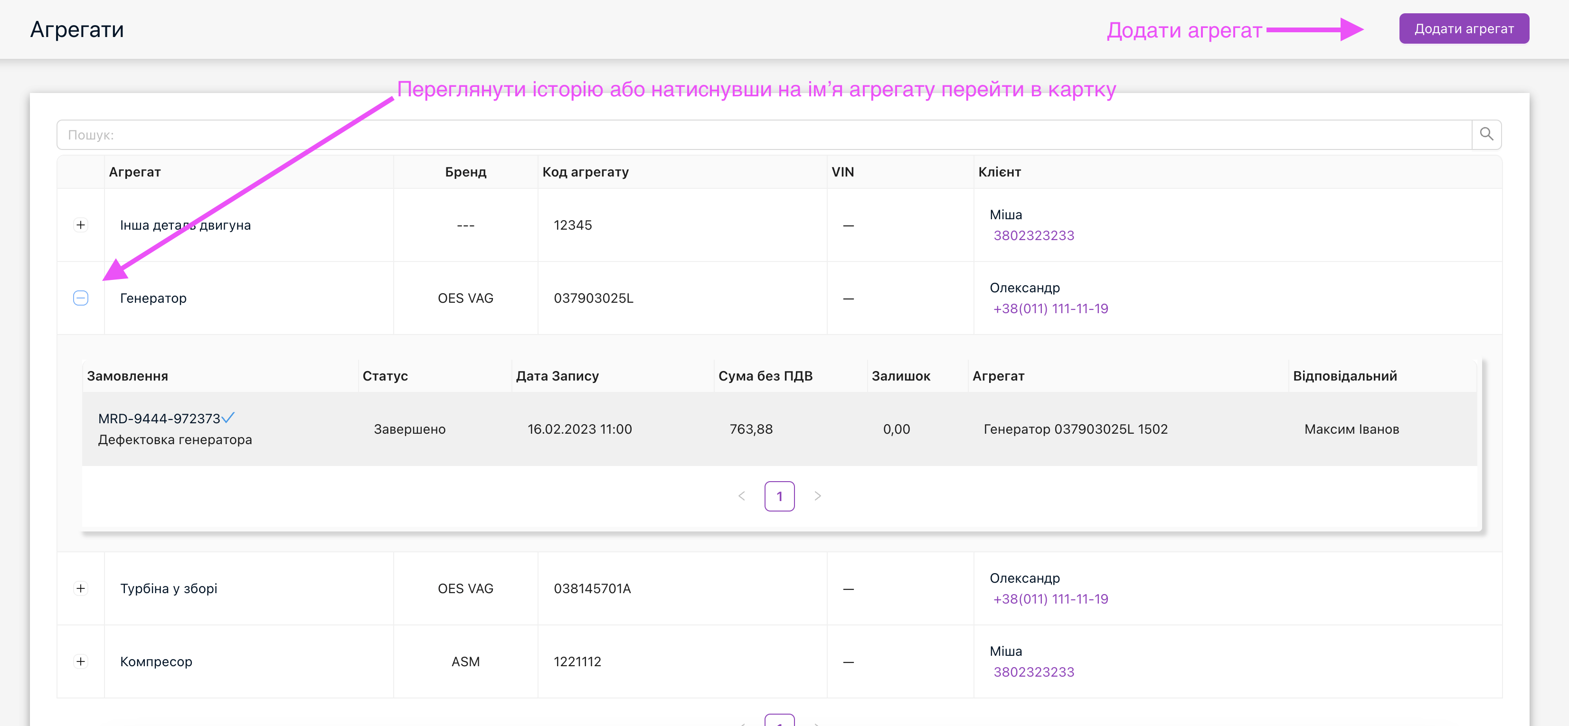
Task: Open the Турбіна у зборі aggregate name
Action: click(169, 588)
